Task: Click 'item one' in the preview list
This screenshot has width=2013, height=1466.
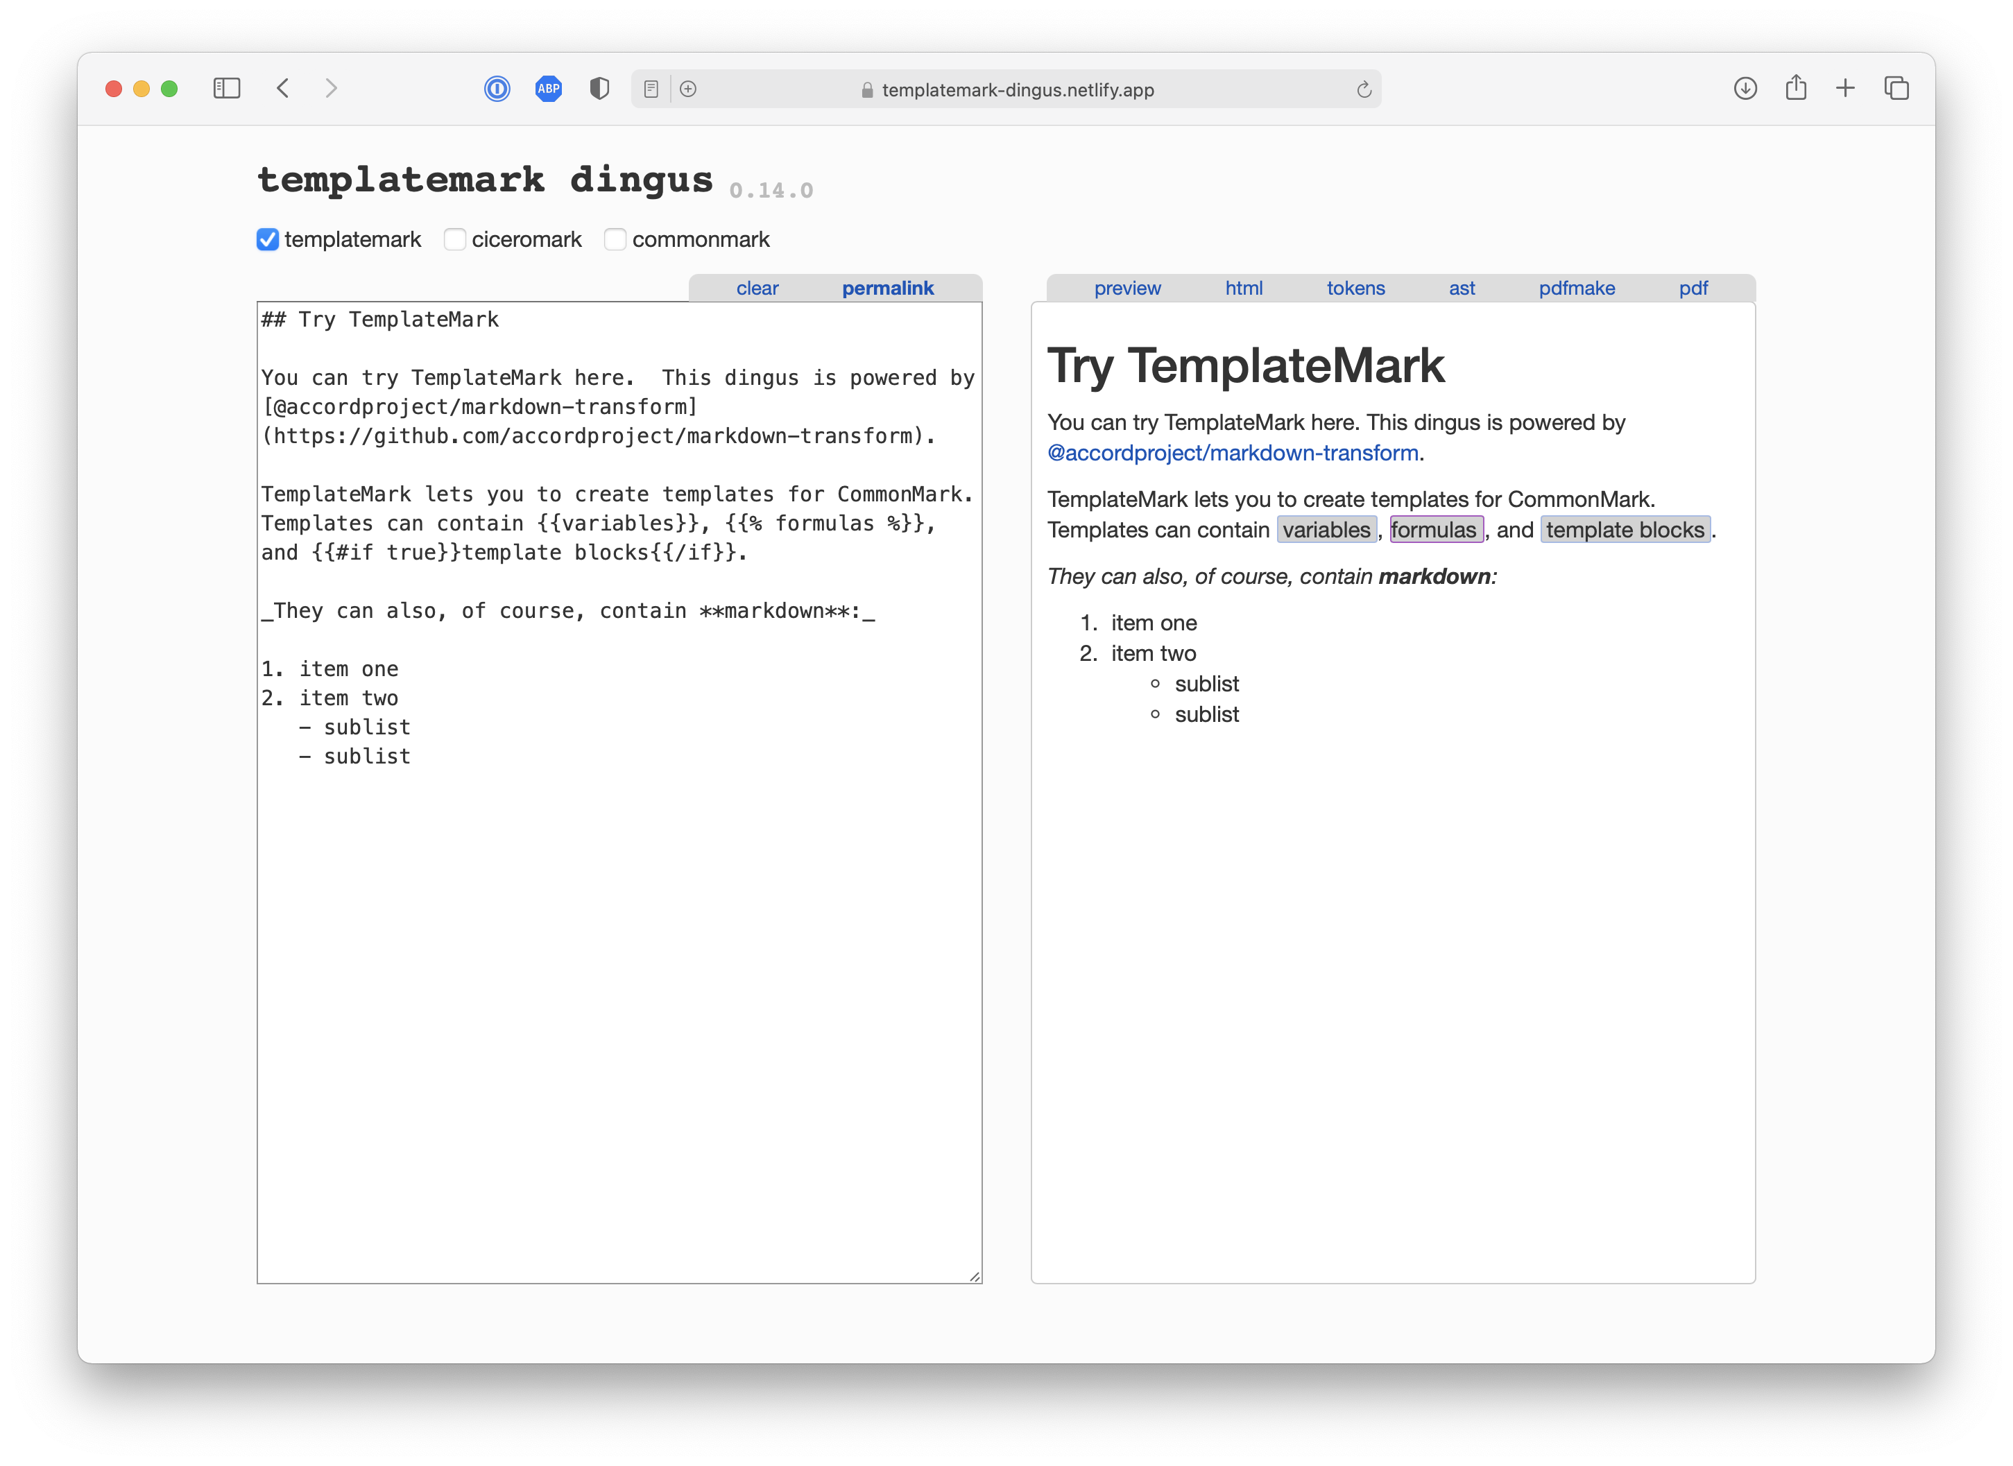Action: click(1154, 623)
